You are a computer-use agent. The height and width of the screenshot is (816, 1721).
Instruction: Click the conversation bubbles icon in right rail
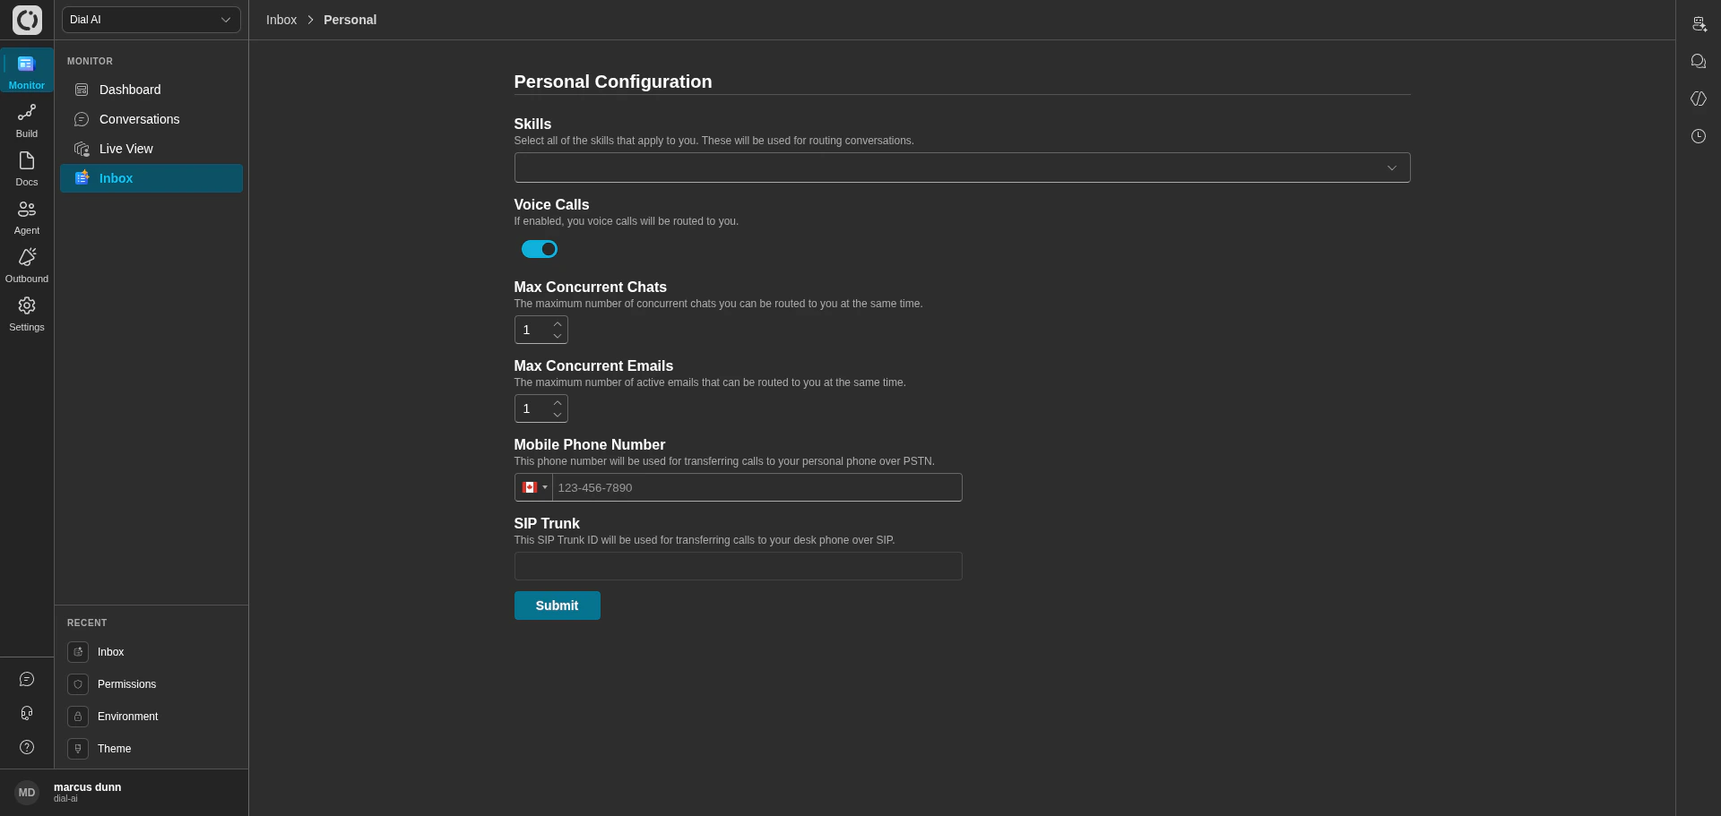tap(1699, 61)
